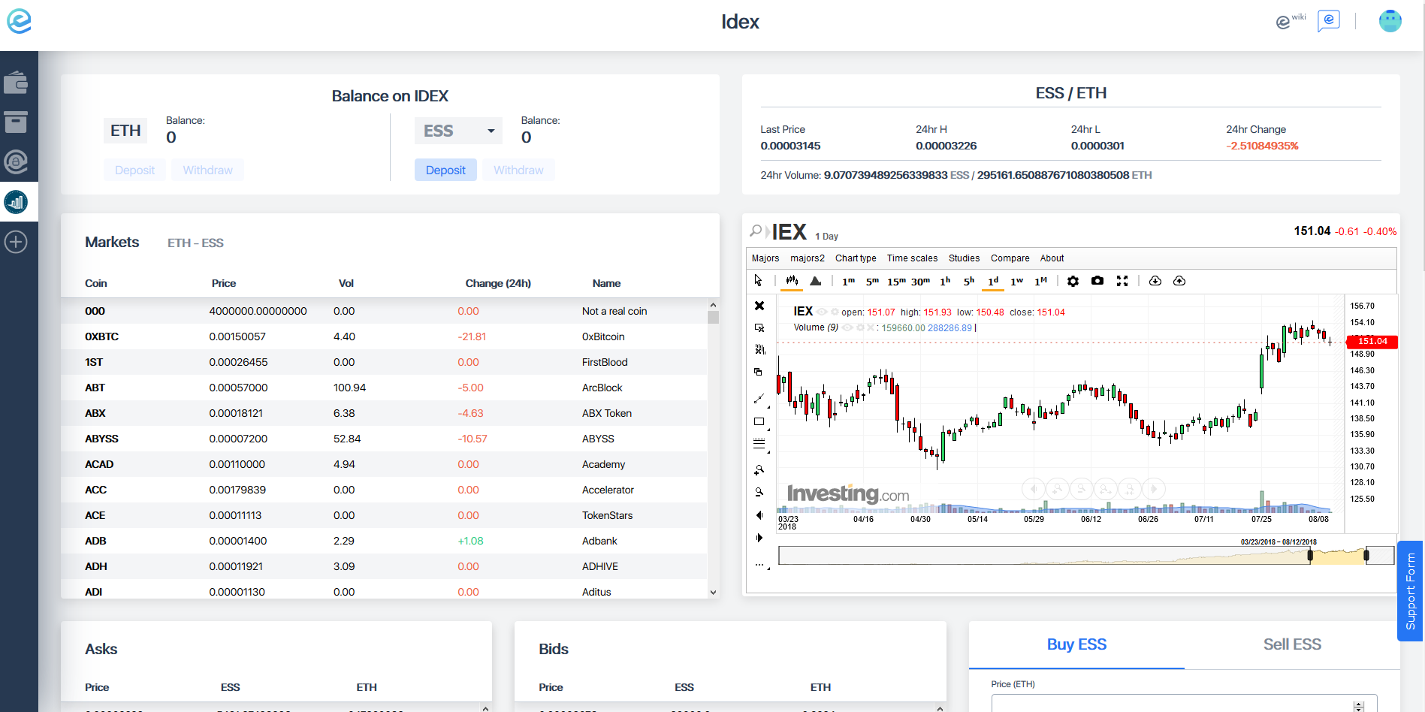The image size is (1425, 712).
Task: Click the X delete-all icon in drawing toolbar
Action: (759, 306)
